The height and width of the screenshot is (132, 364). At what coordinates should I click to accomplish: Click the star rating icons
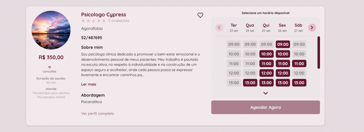(93, 21)
